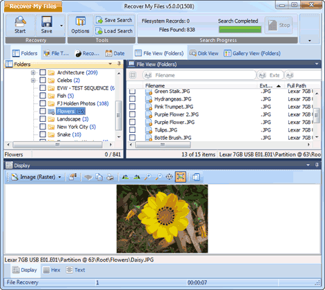The width and height of the screenshot is (325, 290).
Task: Click the Stop search button
Action: tap(279, 25)
